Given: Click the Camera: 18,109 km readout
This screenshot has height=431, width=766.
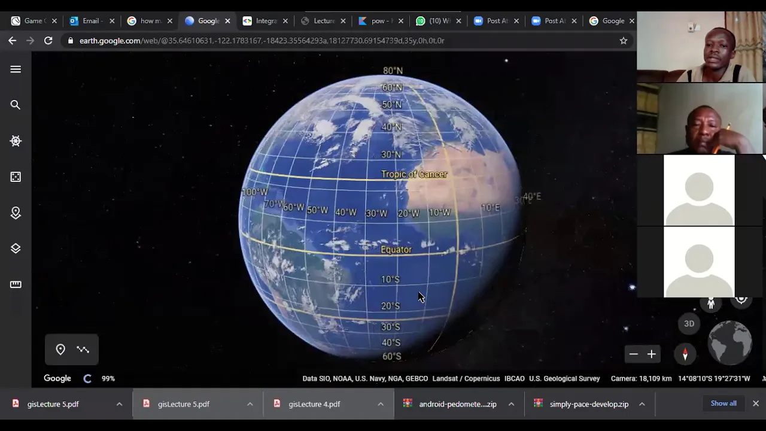Looking at the screenshot, I should (641, 378).
